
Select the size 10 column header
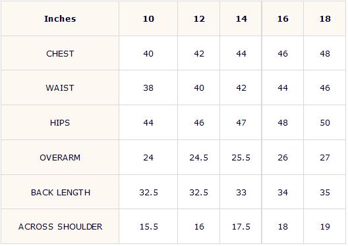(148, 19)
